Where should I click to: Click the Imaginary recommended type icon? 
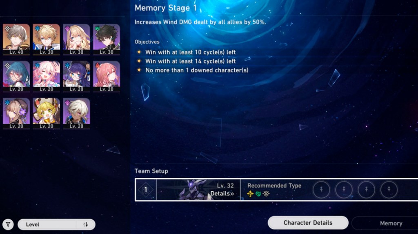pos(250,194)
